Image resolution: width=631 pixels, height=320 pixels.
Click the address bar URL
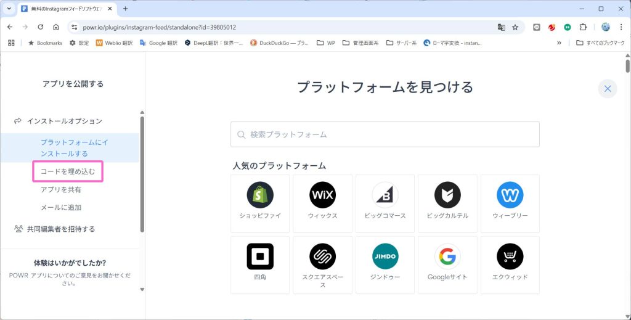pyautogui.click(x=160, y=27)
